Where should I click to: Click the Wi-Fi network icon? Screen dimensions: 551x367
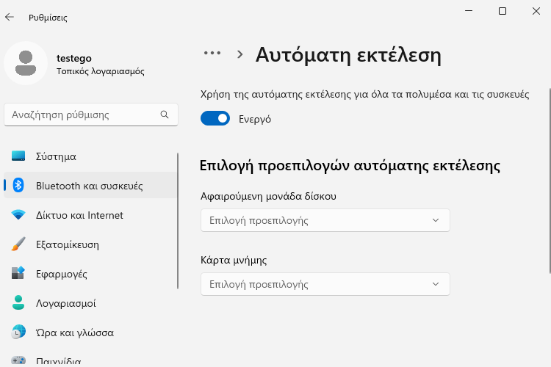tap(18, 214)
